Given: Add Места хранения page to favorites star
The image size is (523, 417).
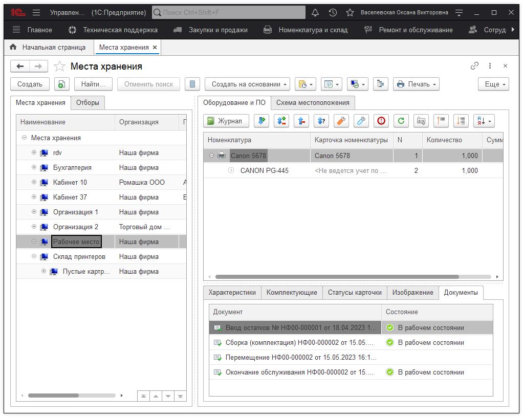Looking at the screenshot, I should 60,67.
